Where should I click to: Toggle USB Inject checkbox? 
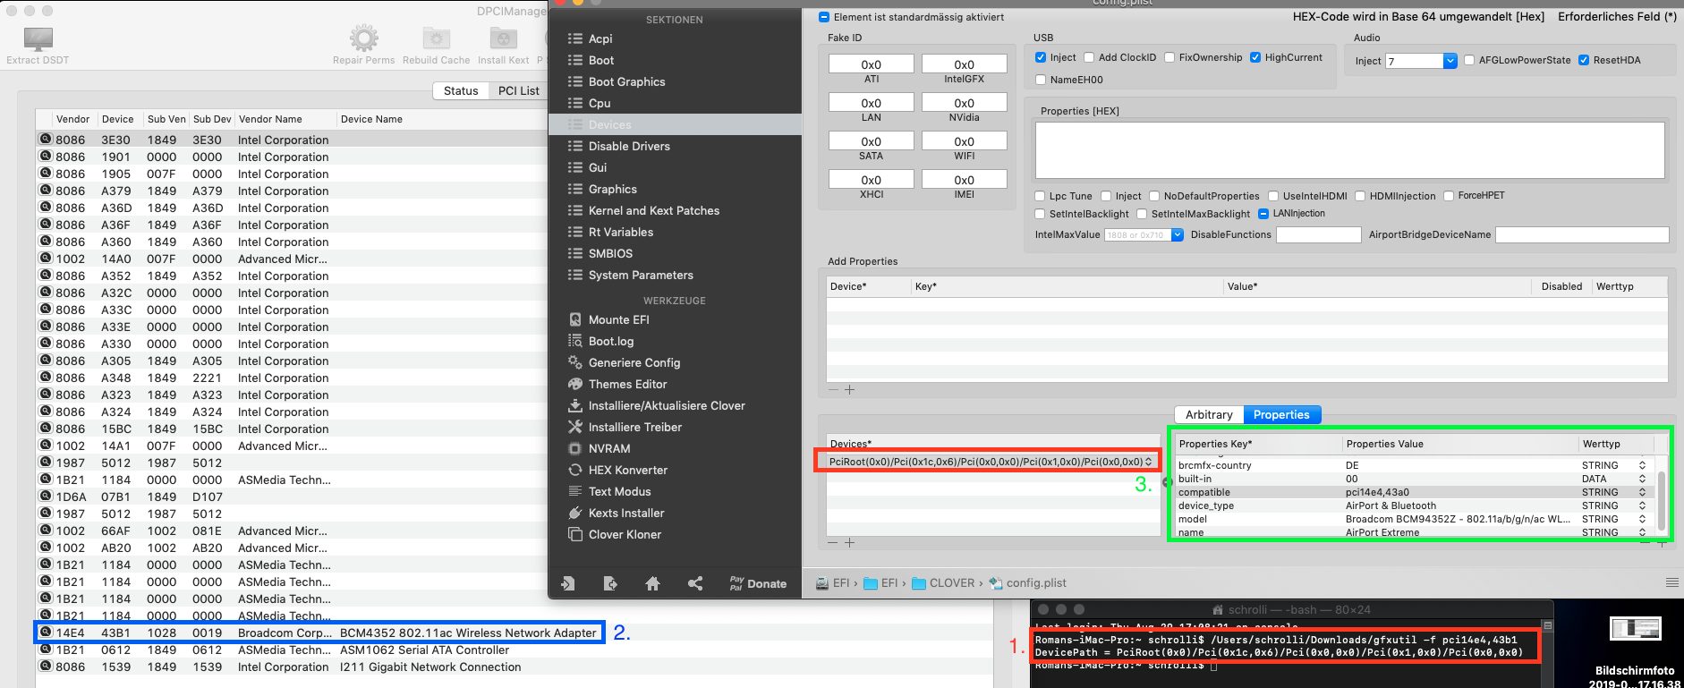(1041, 57)
